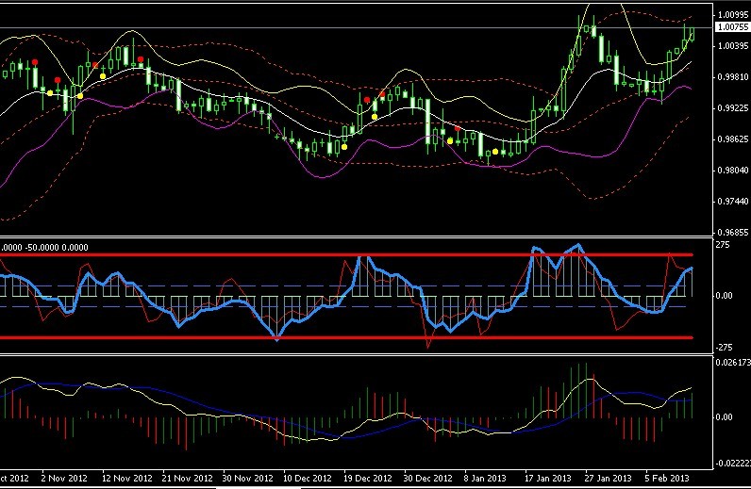The width and height of the screenshot is (751, 489).
Task: Click the 0.96855 price axis label
Action: coord(733,233)
